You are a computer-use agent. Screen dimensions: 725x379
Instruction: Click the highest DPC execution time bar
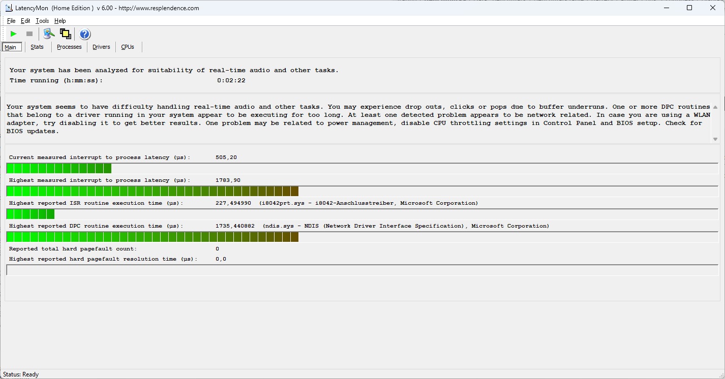tap(362, 237)
